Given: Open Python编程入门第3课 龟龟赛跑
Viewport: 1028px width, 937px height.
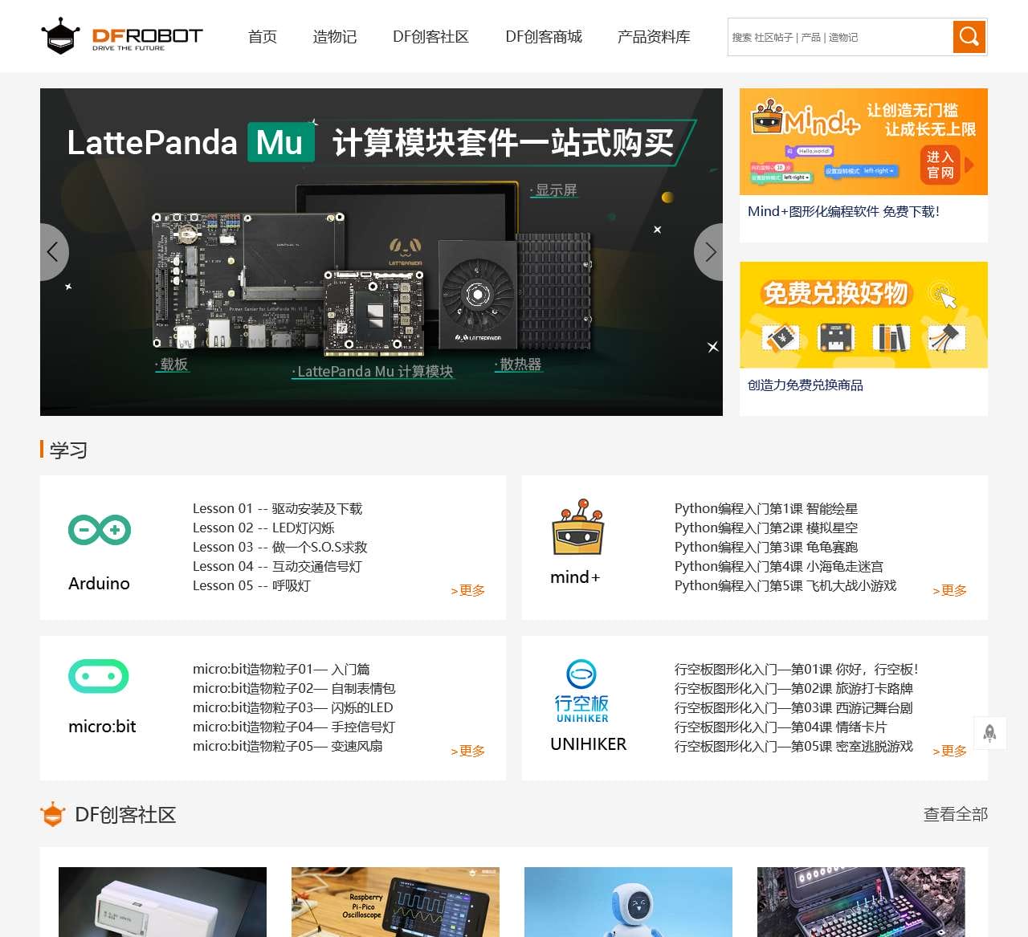Looking at the screenshot, I should tap(766, 547).
